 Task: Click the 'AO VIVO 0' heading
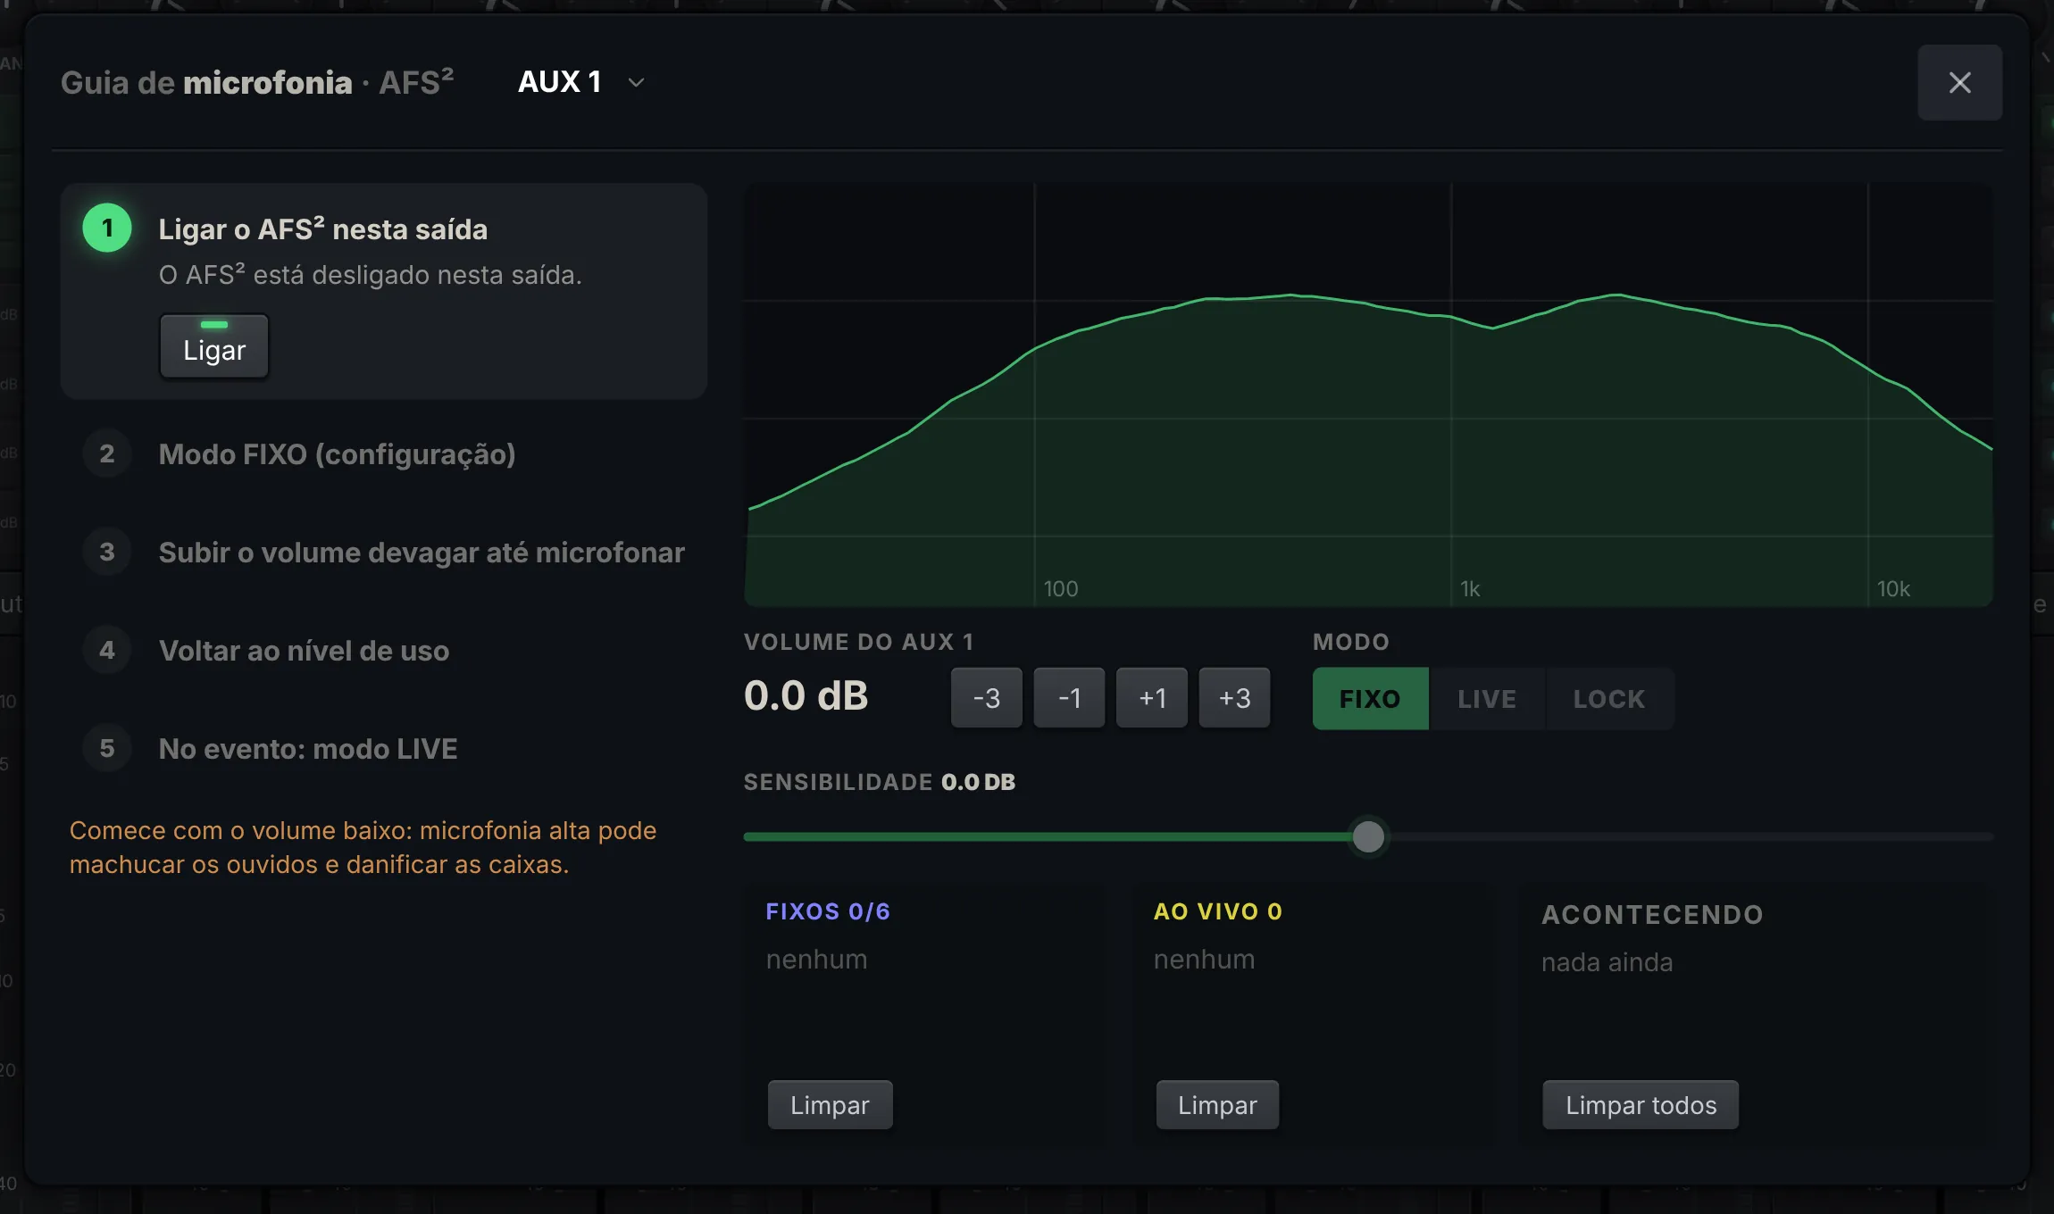pyautogui.click(x=1218, y=911)
